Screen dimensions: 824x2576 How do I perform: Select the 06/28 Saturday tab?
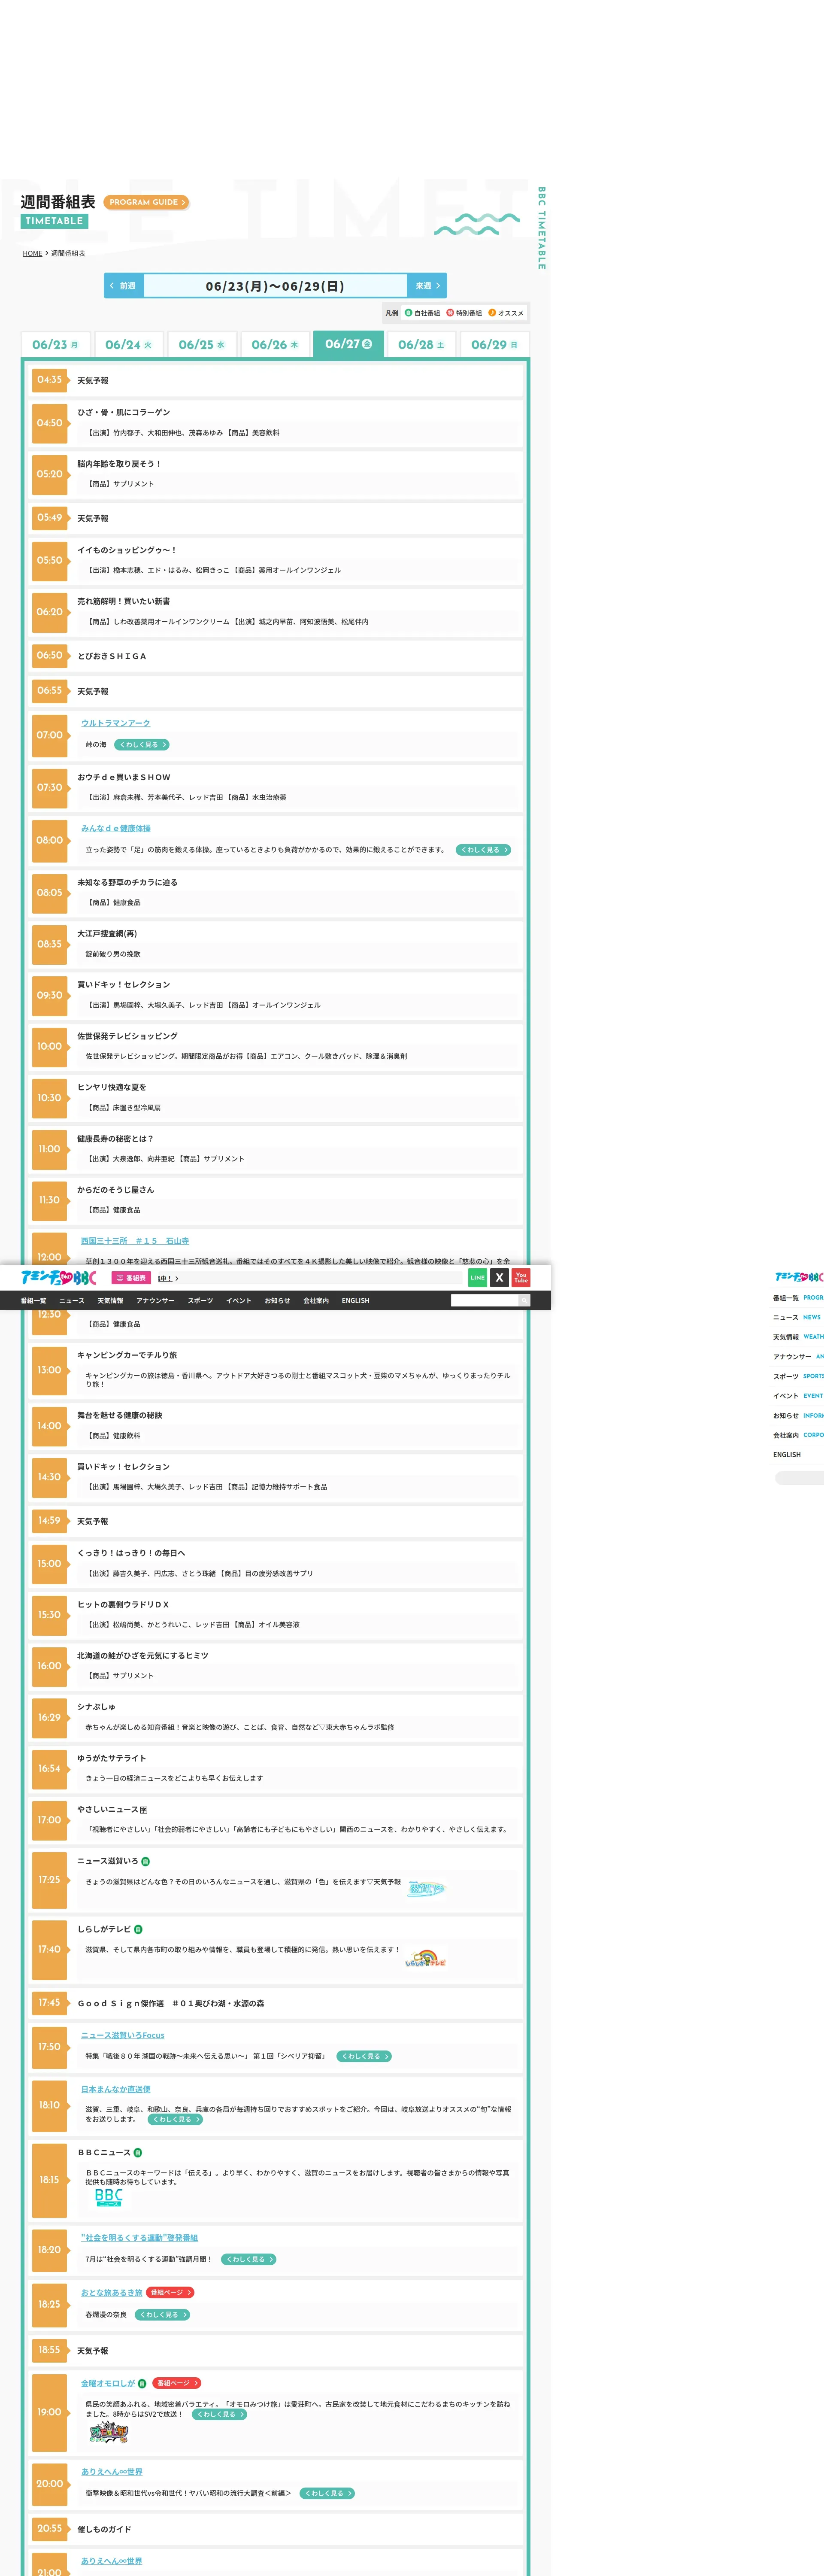pyautogui.click(x=421, y=345)
